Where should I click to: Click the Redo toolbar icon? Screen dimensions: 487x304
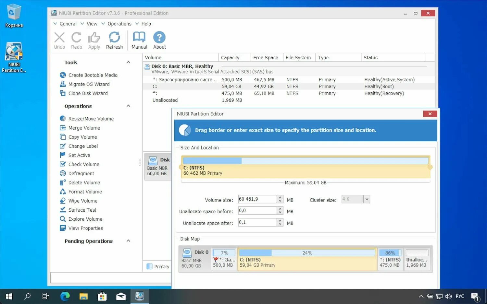point(76,38)
